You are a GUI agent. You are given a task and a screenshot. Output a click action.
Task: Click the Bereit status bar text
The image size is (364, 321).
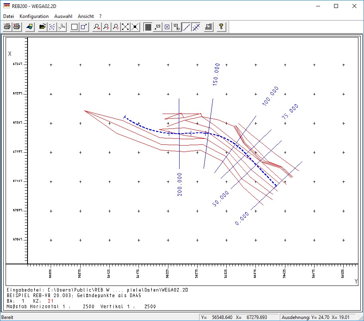pyautogui.click(x=7, y=317)
